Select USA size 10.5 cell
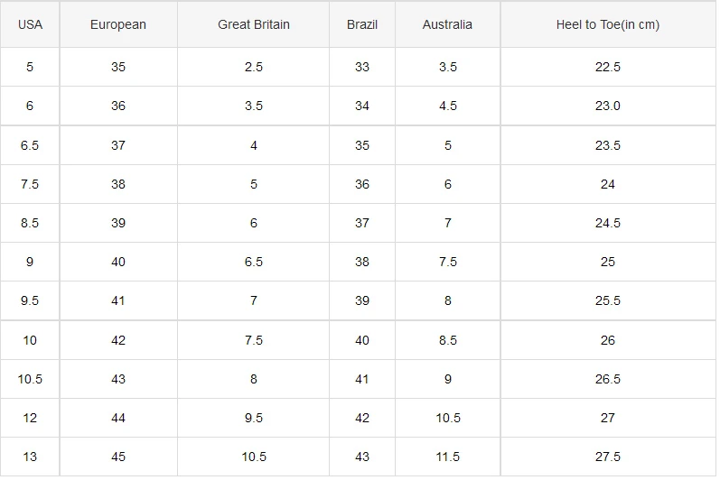Image resolution: width=720 pixels, height=480 pixels. tap(30, 379)
